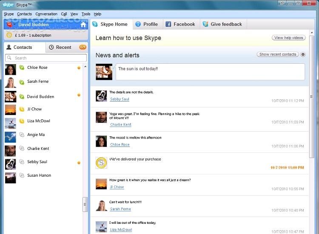Select JJ Chow contact name
The image size is (319, 234).
coord(34,109)
